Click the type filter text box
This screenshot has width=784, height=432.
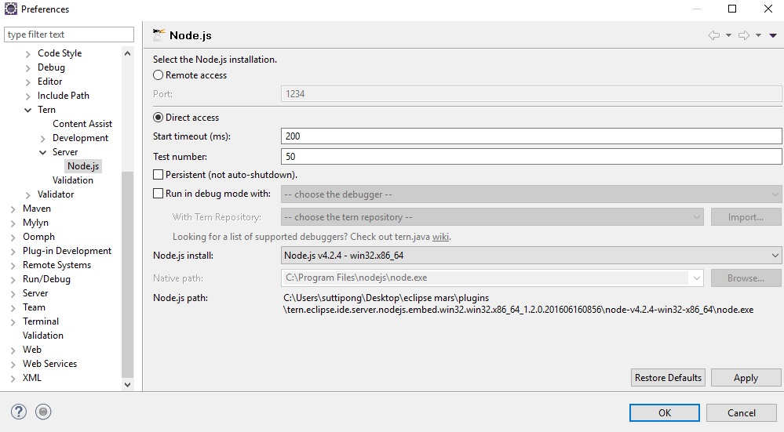tap(69, 34)
